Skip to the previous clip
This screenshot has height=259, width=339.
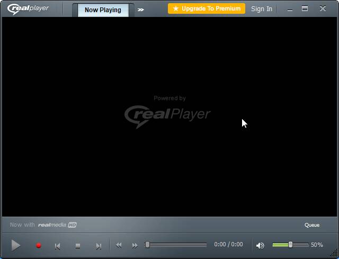58,246
